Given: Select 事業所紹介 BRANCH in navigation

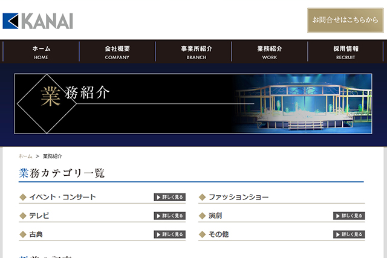Looking at the screenshot, I should click(193, 51).
